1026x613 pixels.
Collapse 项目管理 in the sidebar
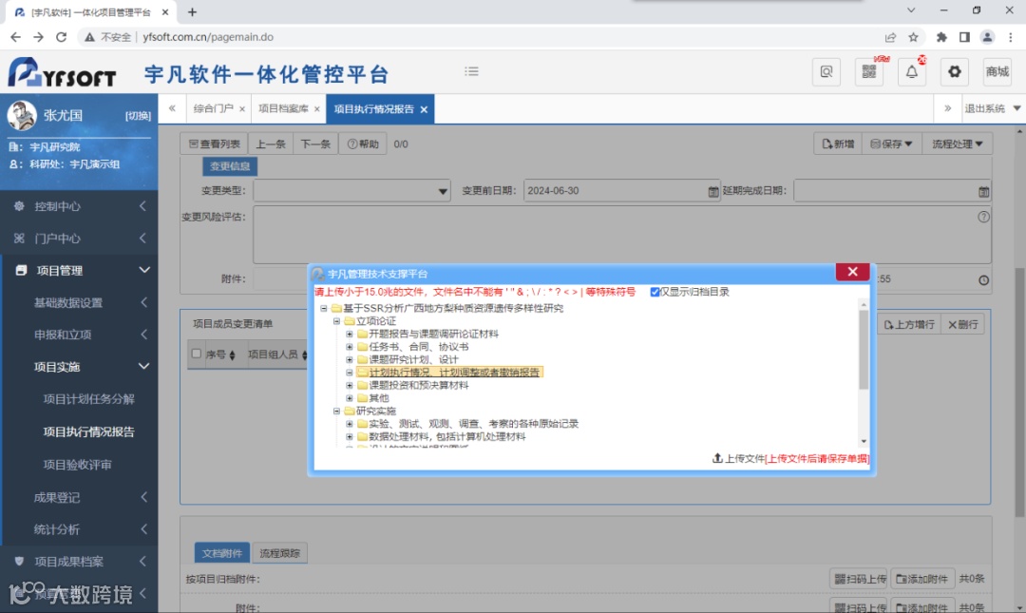(79, 271)
